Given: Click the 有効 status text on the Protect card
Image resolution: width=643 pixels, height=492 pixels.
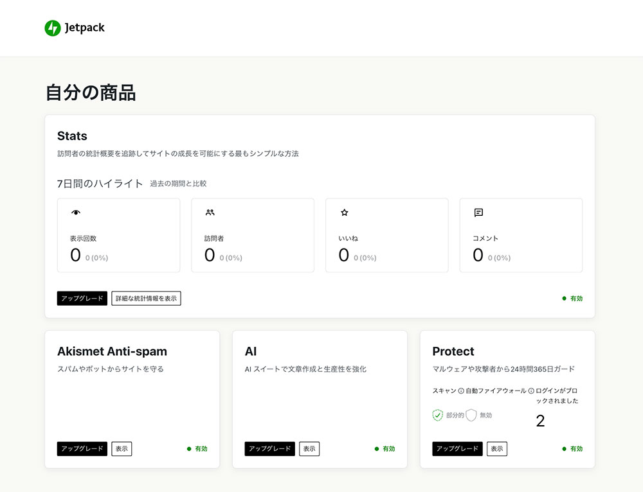Looking at the screenshot, I should pos(576,448).
